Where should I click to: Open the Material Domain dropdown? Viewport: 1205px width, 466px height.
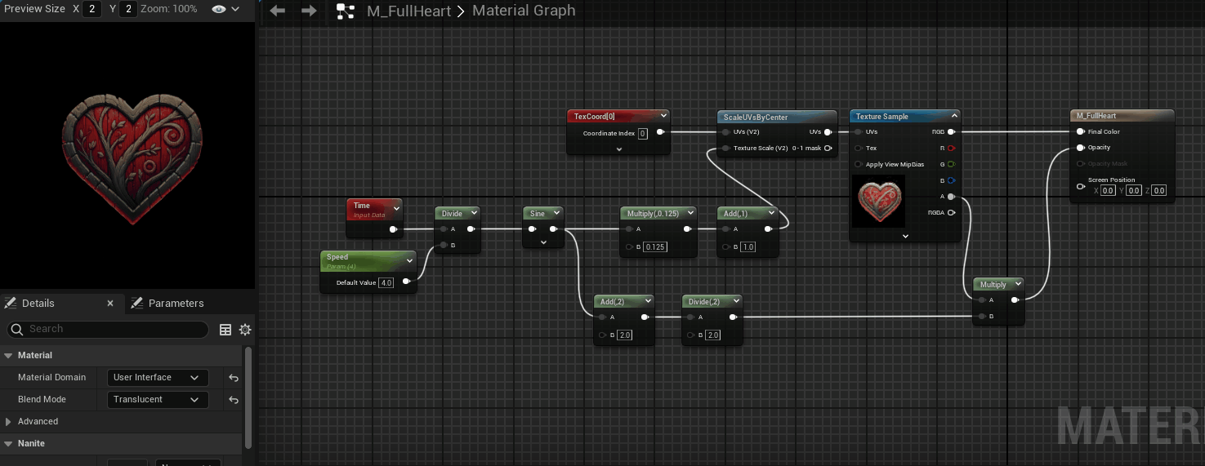click(x=157, y=378)
